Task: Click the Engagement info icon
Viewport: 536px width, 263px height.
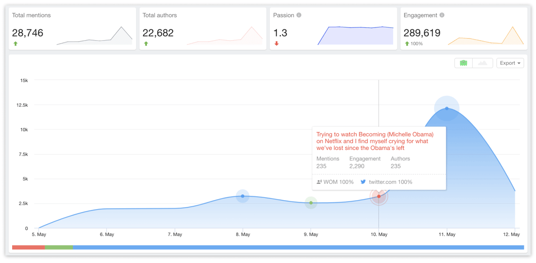Action: point(442,15)
